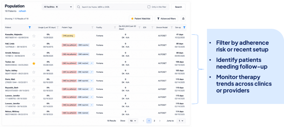Go to the previous results page arrow

click(143, 121)
